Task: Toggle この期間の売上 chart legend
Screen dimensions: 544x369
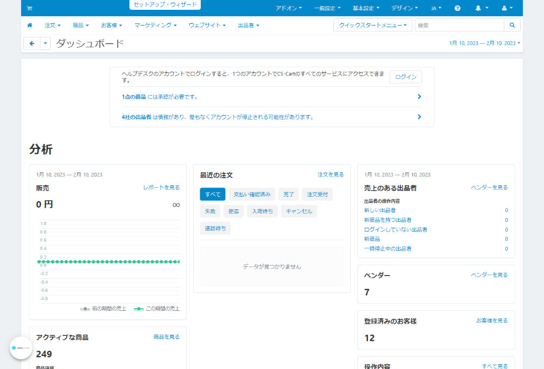Action: pyautogui.click(x=157, y=309)
